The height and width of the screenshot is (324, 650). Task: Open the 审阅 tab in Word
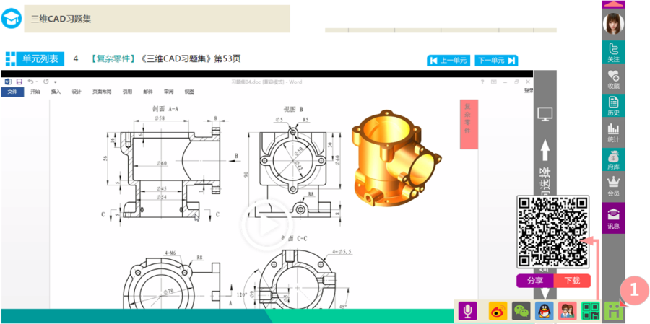pos(169,92)
